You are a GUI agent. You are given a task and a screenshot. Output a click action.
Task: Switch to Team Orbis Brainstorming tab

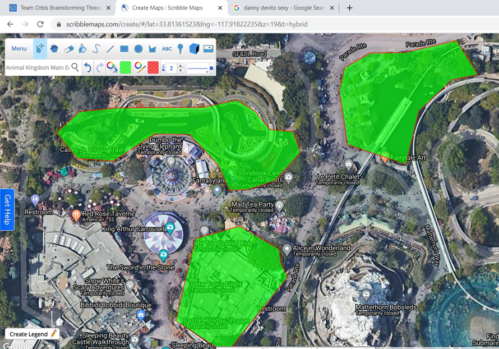(59, 8)
